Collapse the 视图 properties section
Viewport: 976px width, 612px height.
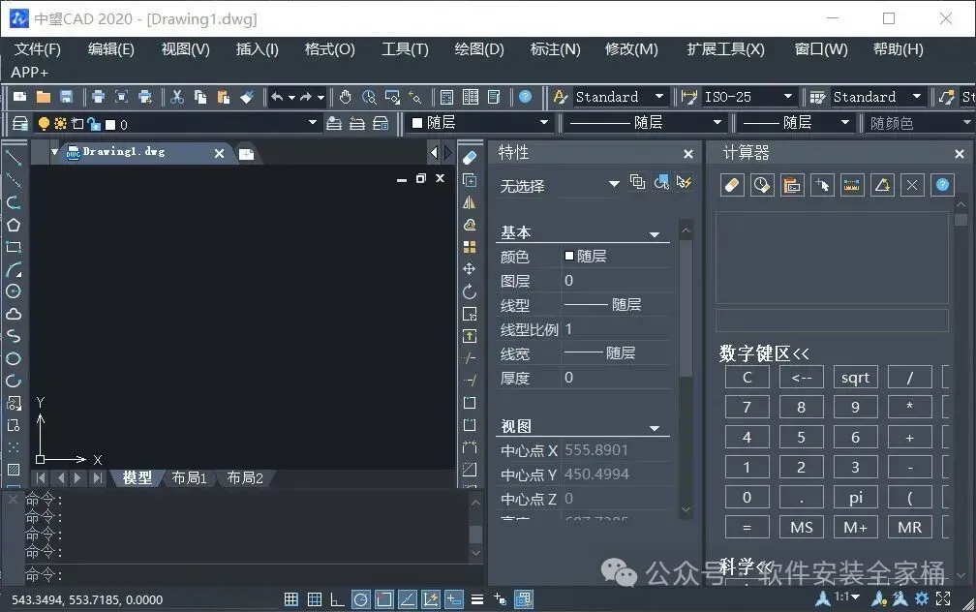click(x=655, y=428)
